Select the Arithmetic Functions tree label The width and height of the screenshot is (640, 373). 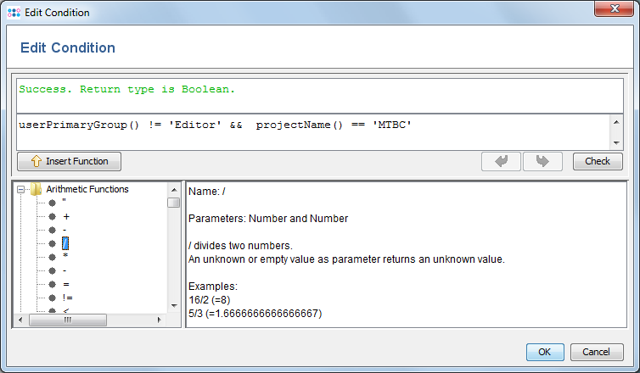point(87,190)
